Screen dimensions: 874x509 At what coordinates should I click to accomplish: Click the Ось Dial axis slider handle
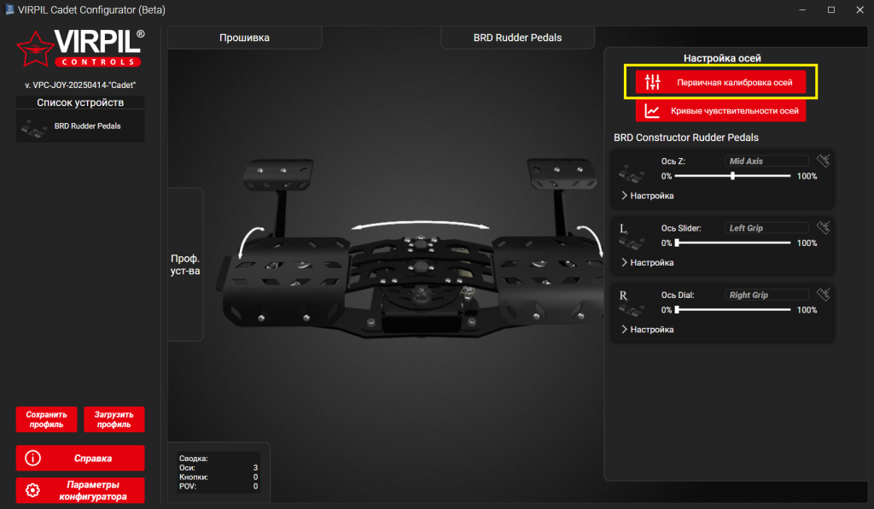pos(677,310)
